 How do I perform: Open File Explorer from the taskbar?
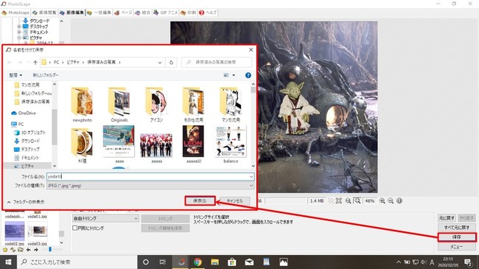coord(214,262)
